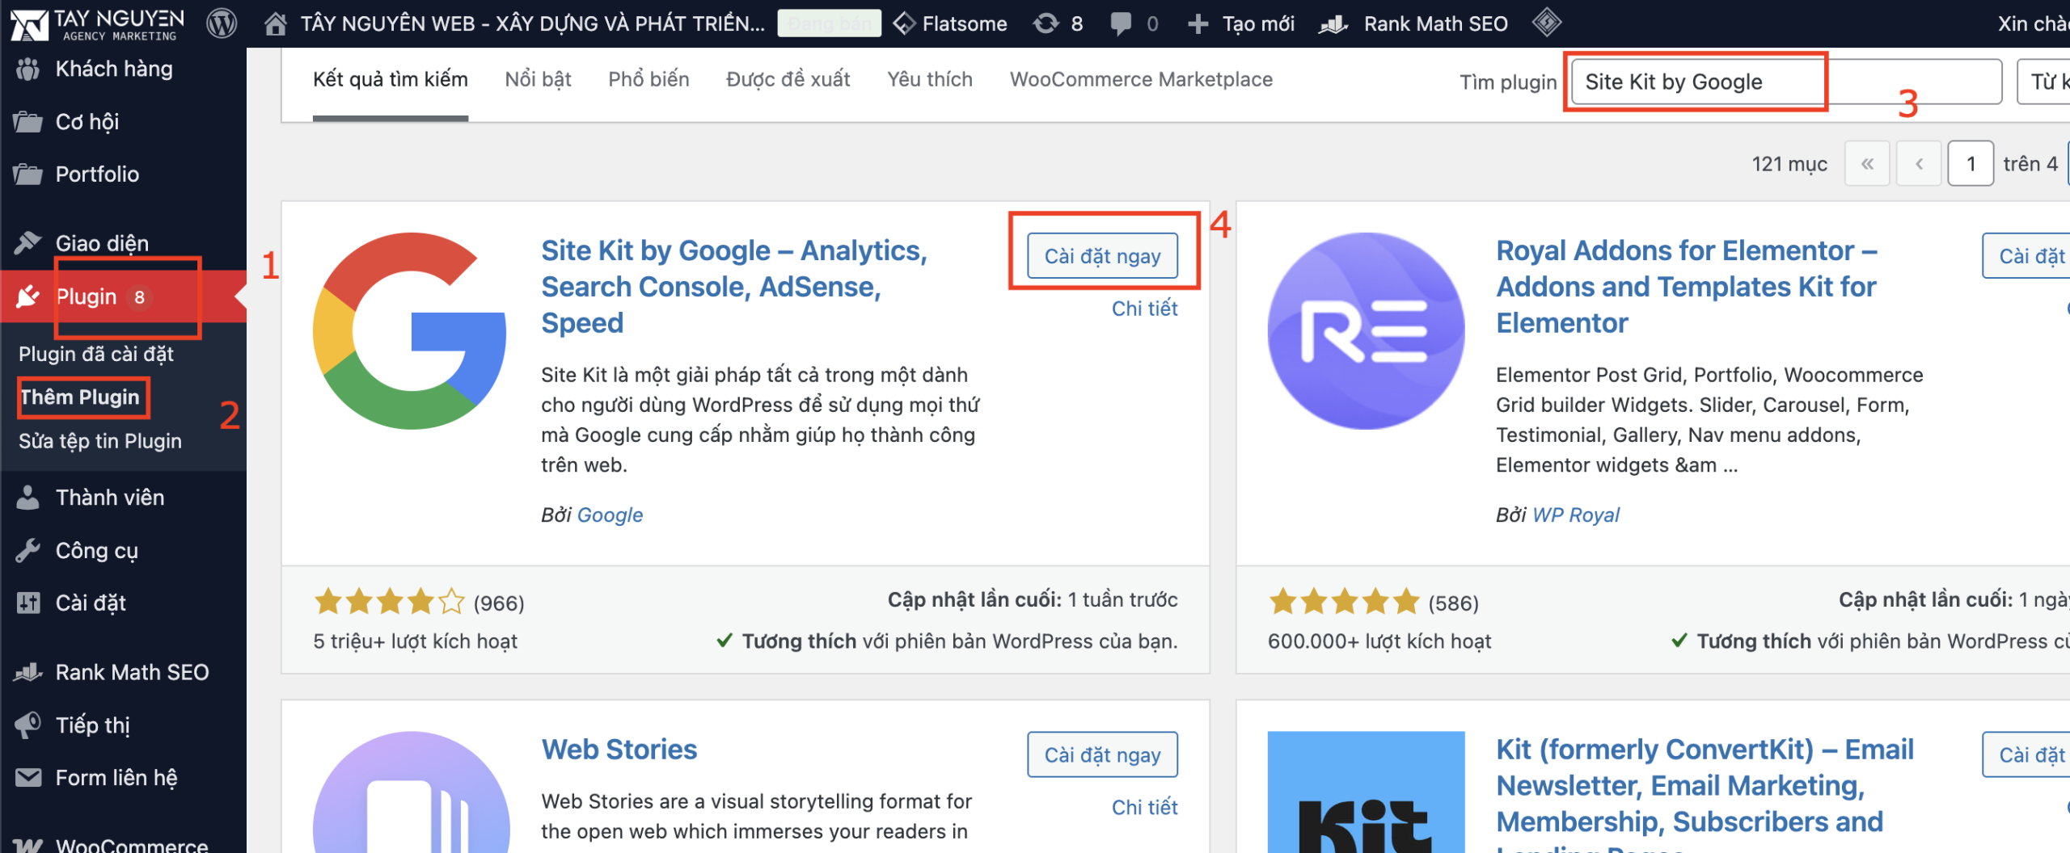Click the diamond icon after Rank Math SEO

point(1546,22)
